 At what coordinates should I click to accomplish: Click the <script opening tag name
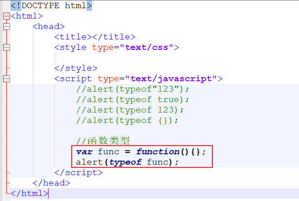coord(73,79)
